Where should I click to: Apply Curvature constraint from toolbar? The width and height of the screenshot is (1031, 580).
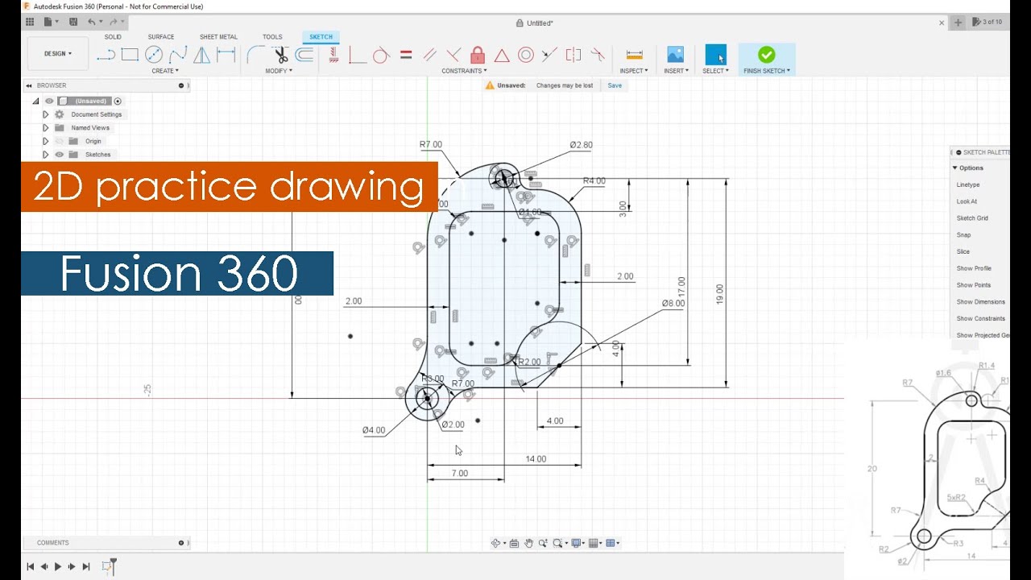point(598,55)
